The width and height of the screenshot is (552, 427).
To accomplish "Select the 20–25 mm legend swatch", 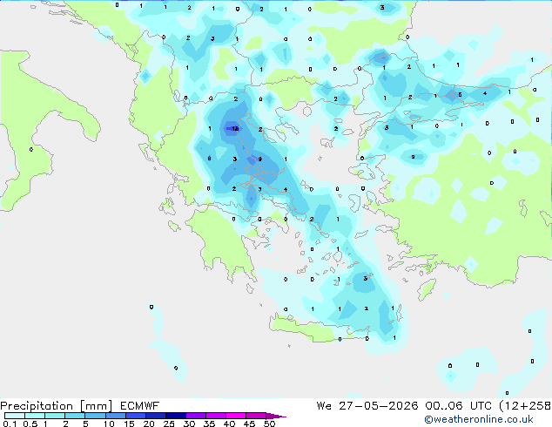I will [x=155, y=416].
